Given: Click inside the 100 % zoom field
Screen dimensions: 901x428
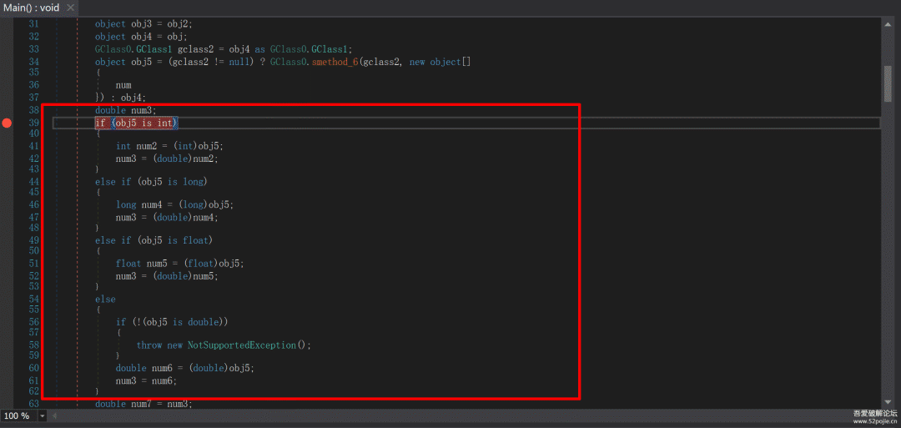Looking at the screenshot, I should (18, 415).
